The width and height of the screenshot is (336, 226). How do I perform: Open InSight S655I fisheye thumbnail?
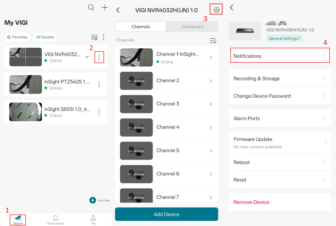26,112
